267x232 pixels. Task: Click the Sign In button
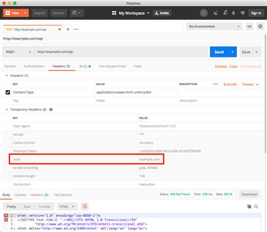(256, 13)
